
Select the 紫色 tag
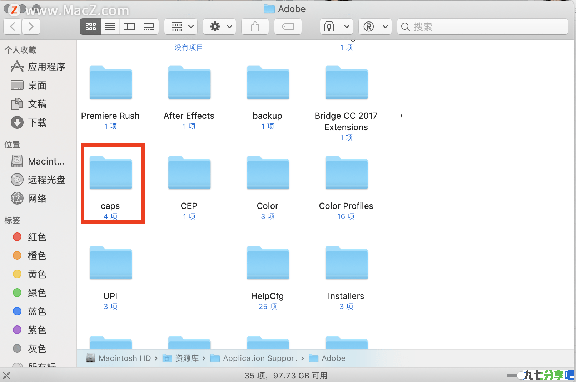pyautogui.click(x=30, y=330)
